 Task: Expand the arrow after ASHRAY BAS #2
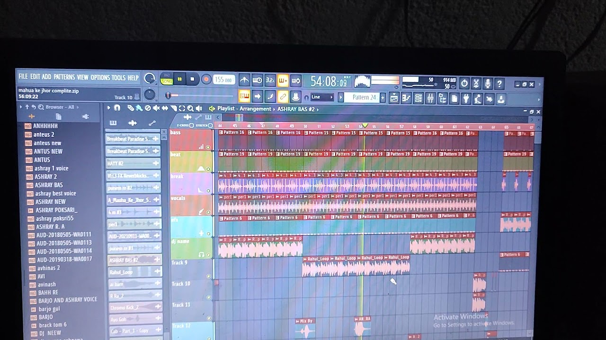tap(318, 109)
